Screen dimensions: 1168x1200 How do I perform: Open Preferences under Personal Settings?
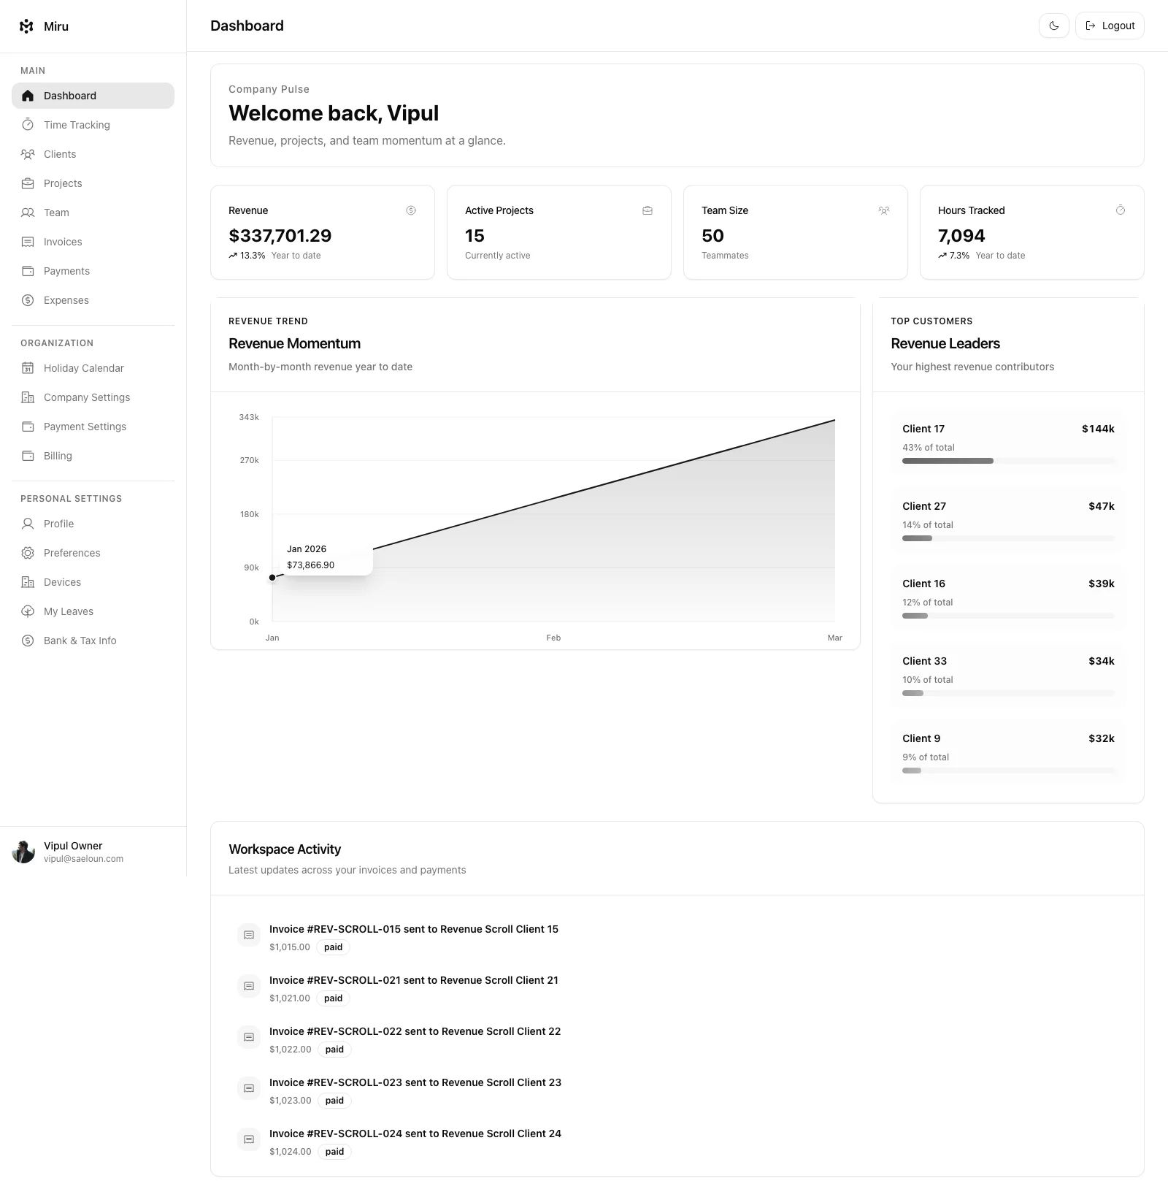point(71,553)
